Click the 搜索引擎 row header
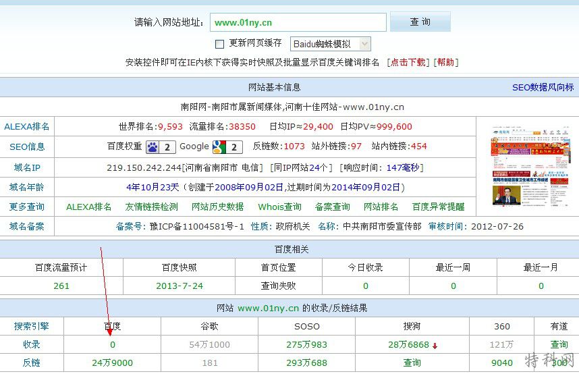 point(32,326)
